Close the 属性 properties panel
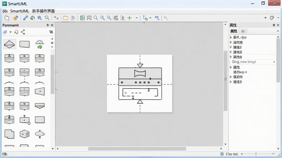 tap(278, 25)
